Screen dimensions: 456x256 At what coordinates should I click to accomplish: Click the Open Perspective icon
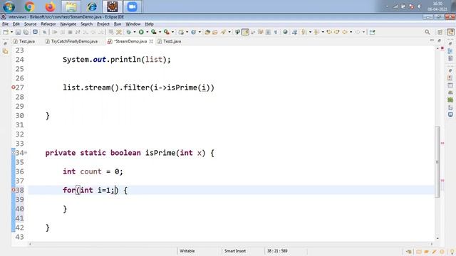(x=440, y=32)
